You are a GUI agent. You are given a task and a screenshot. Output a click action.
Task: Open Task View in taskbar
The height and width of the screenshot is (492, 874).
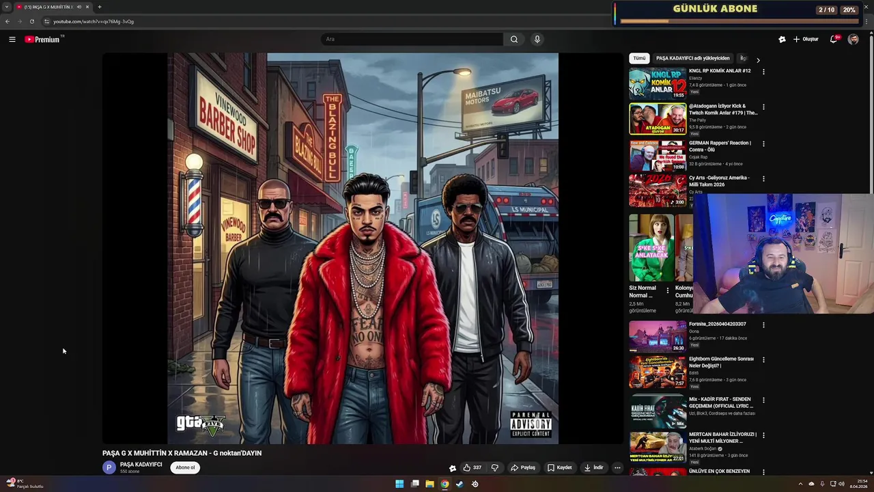(x=414, y=484)
